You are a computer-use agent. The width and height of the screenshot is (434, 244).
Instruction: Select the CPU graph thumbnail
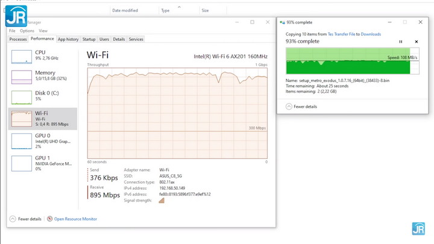(22, 57)
